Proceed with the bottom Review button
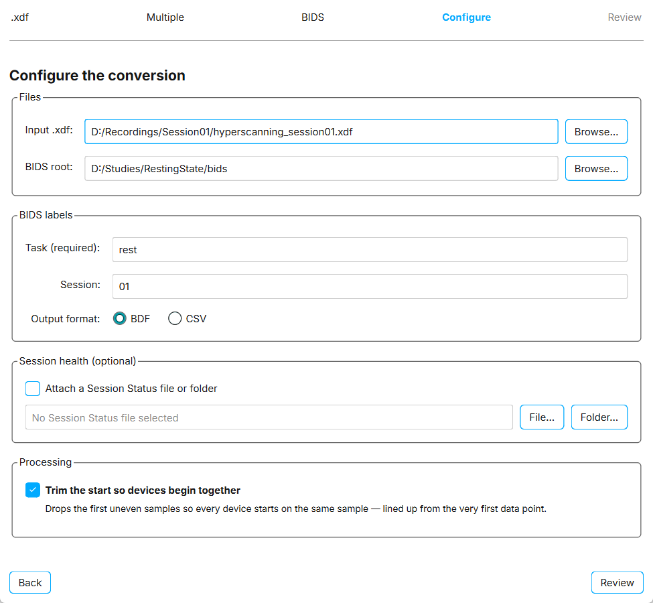The height and width of the screenshot is (603, 653). click(617, 583)
